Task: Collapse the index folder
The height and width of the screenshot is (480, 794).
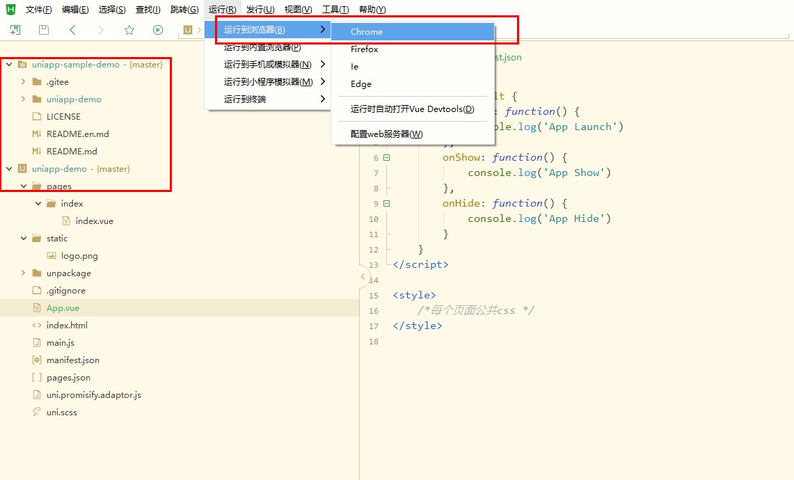Action: coord(38,203)
